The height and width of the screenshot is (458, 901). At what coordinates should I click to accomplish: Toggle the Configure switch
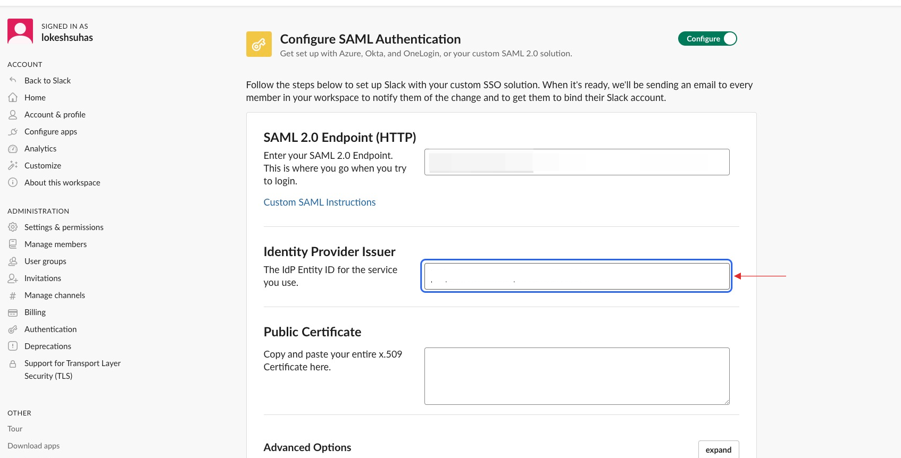[707, 39]
